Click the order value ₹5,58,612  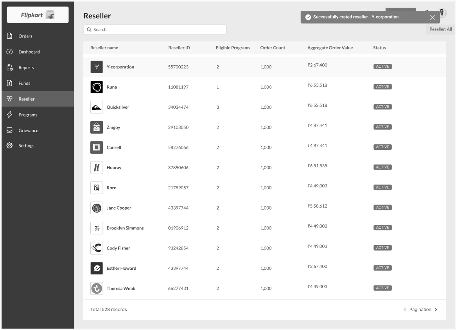tap(317, 206)
